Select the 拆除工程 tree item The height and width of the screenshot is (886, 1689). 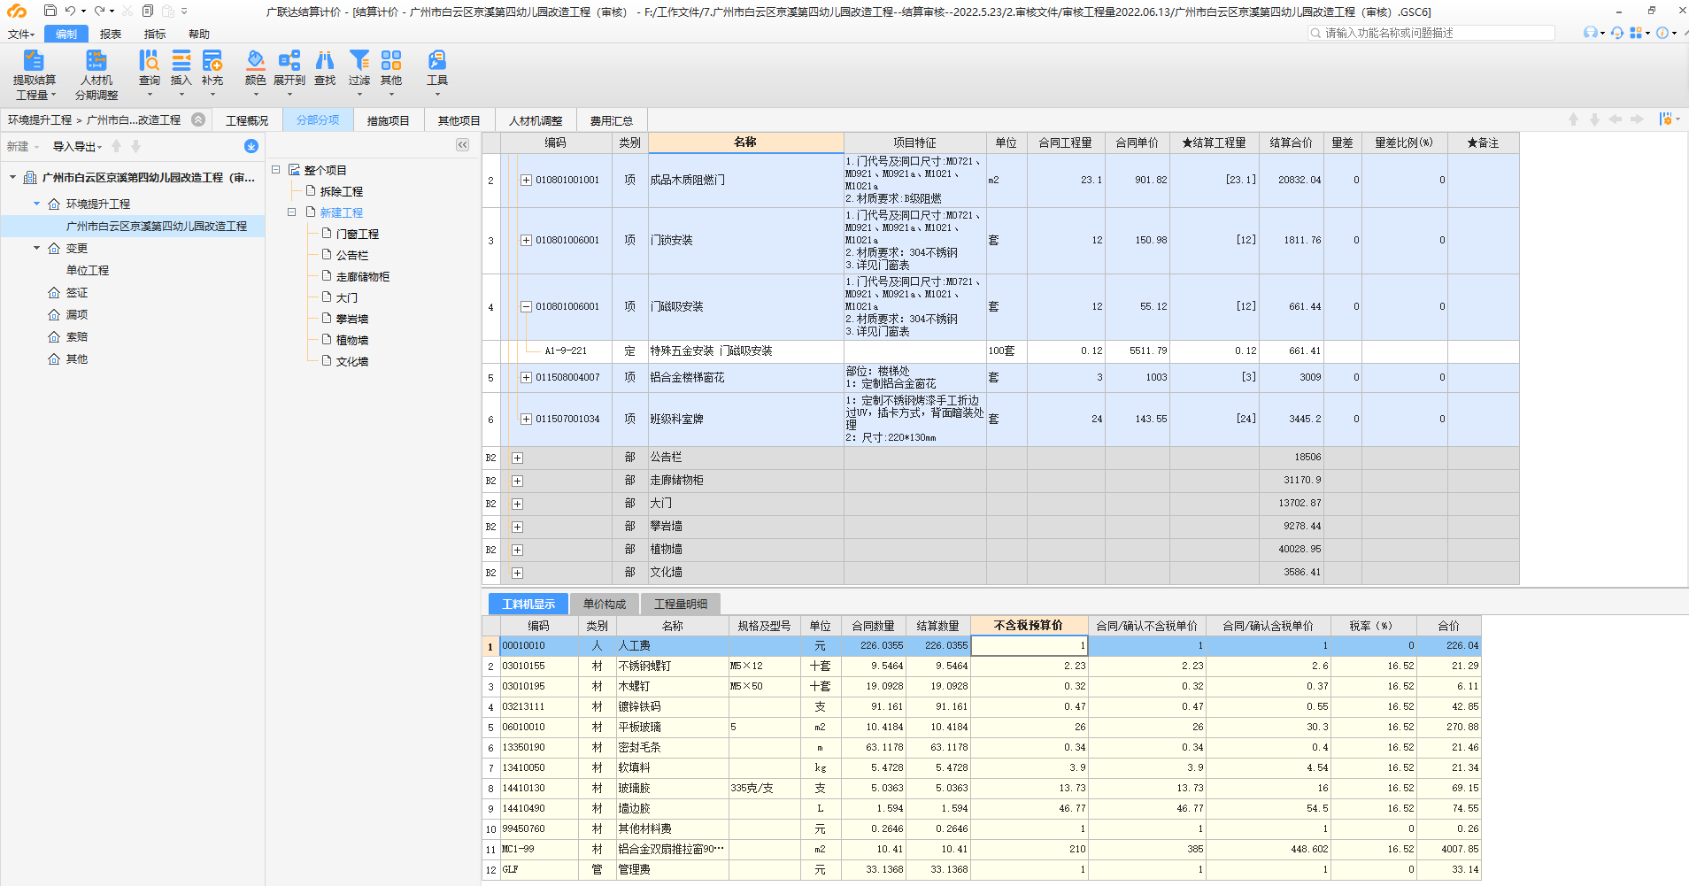[342, 191]
